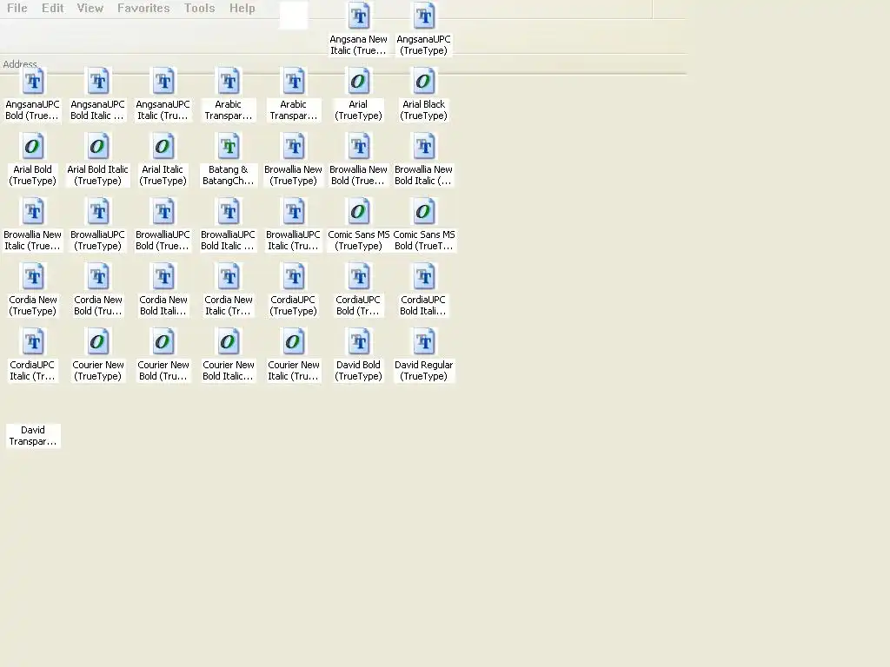Select the Browallia New Italic font icon
Screen dimensions: 890x667
click(33, 212)
